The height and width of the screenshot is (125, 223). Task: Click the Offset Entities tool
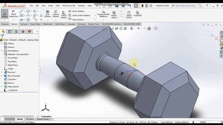pos(63,15)
